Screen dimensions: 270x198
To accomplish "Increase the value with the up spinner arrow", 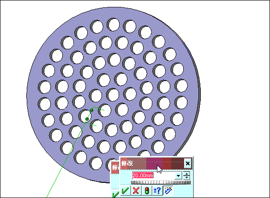I will pyautogui.click(x=186, y=174).
